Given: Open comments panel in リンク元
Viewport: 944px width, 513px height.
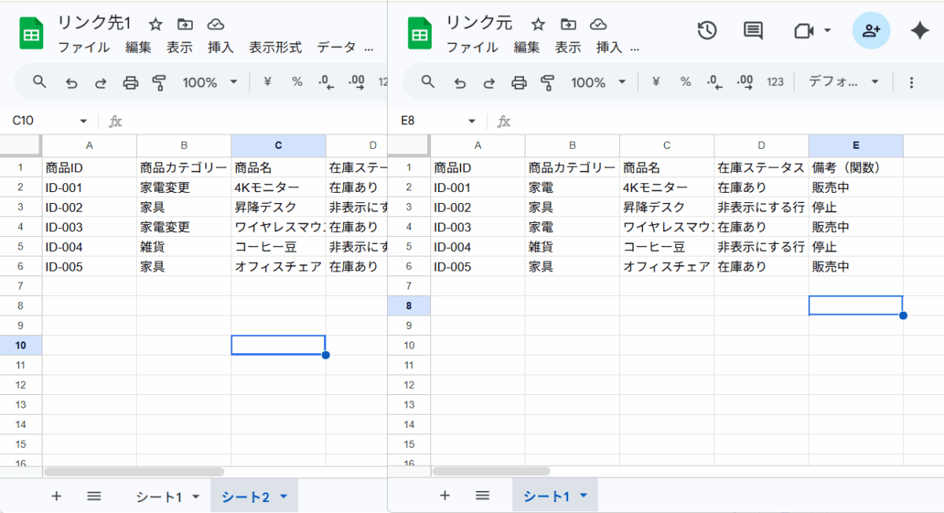Looking at the screenshot, I should [x=753, y=31].
